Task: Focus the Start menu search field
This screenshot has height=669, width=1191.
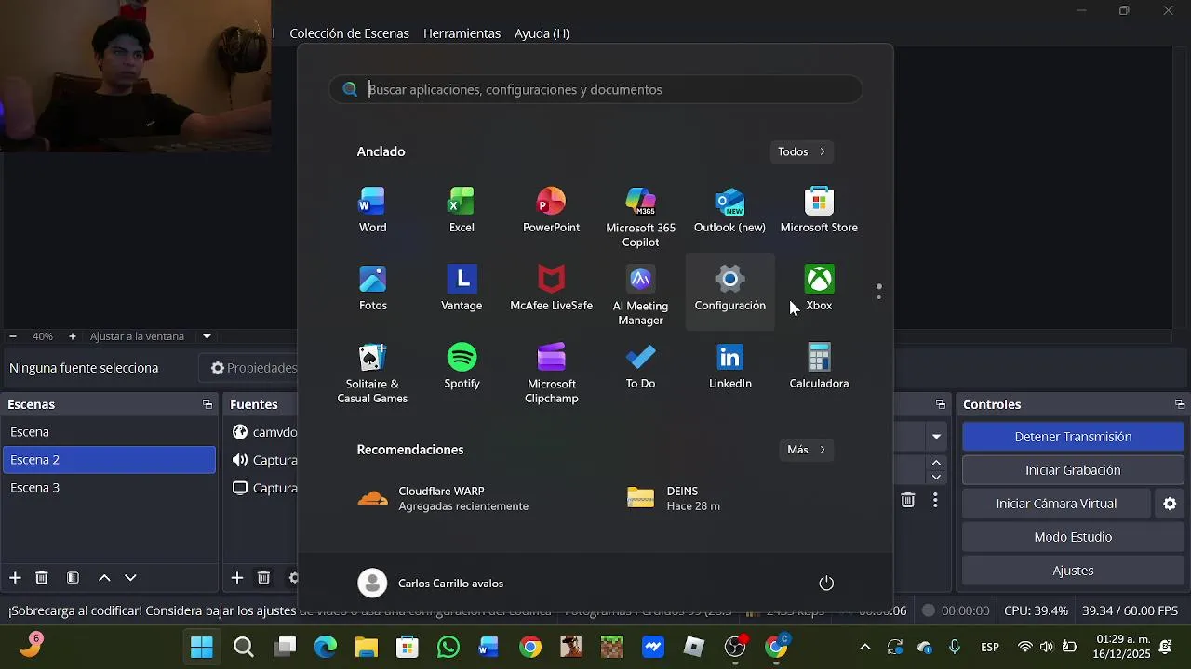Action: click(595, 89)
